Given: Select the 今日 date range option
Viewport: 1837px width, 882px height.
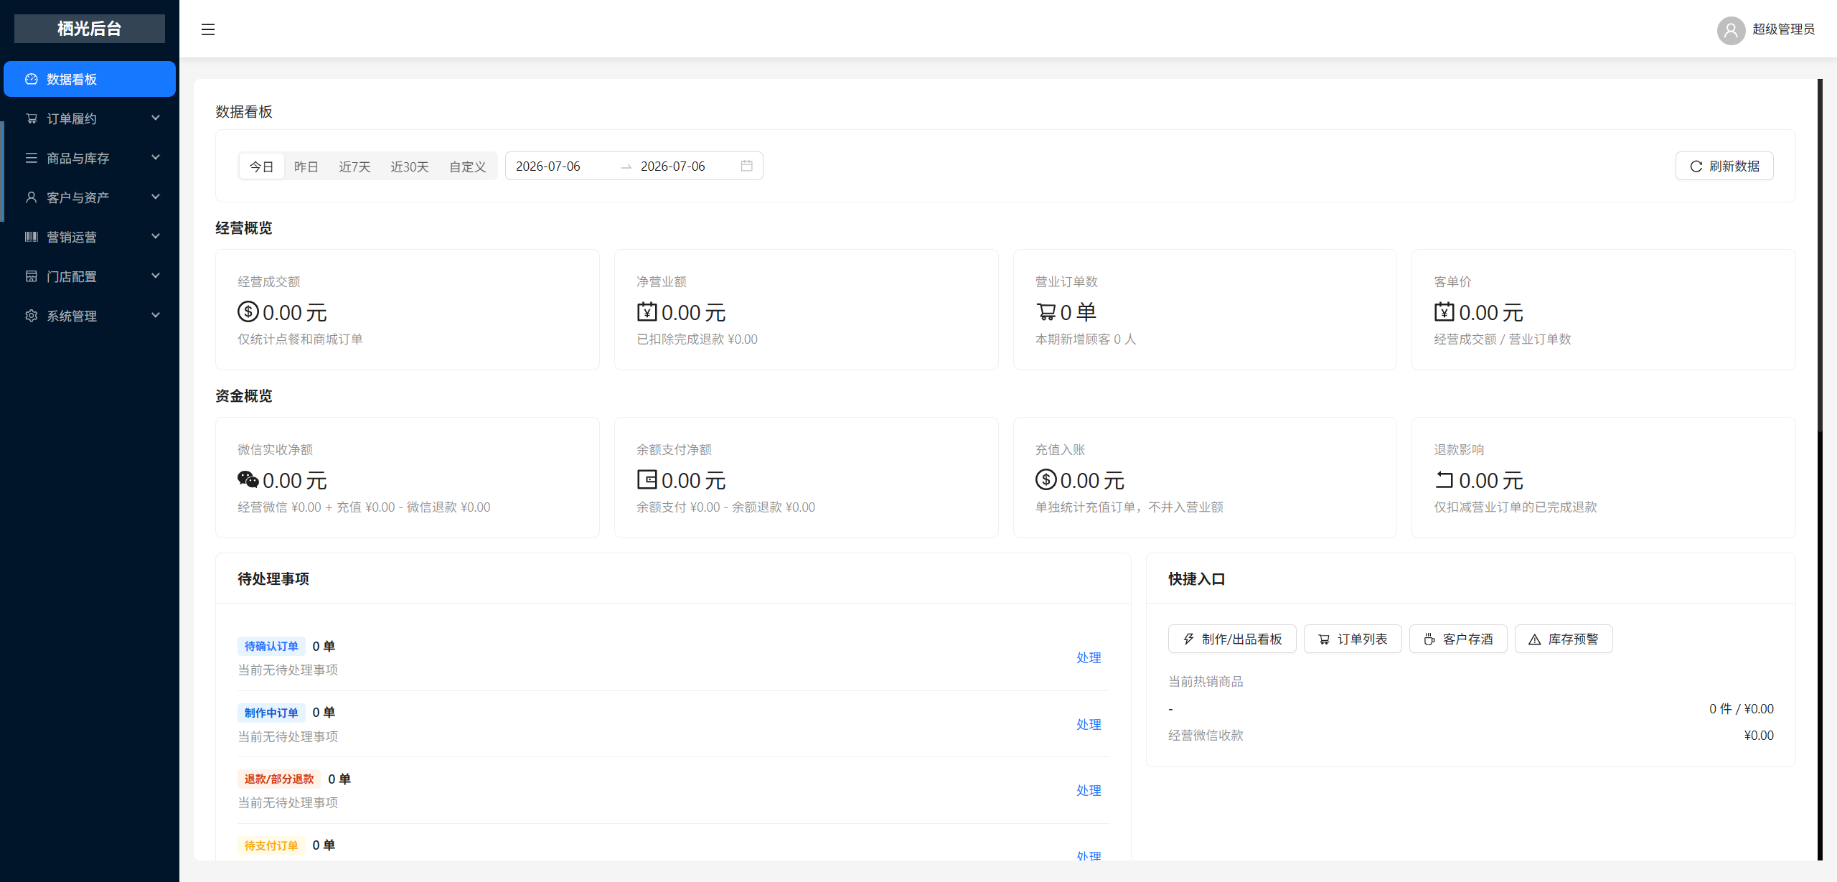Looking at the screenshot, I should [x=262, y=166].
